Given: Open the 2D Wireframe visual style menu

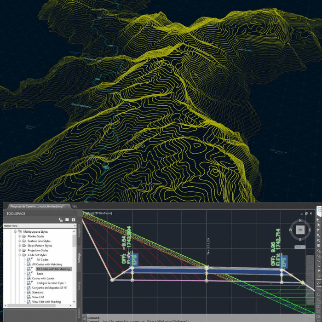Looking at the screenshot, I should click(103, 213).
